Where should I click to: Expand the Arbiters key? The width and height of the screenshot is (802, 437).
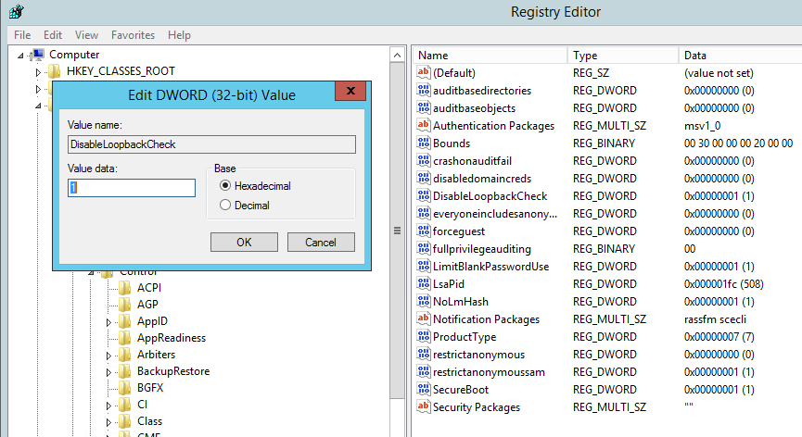pos(108,356)
